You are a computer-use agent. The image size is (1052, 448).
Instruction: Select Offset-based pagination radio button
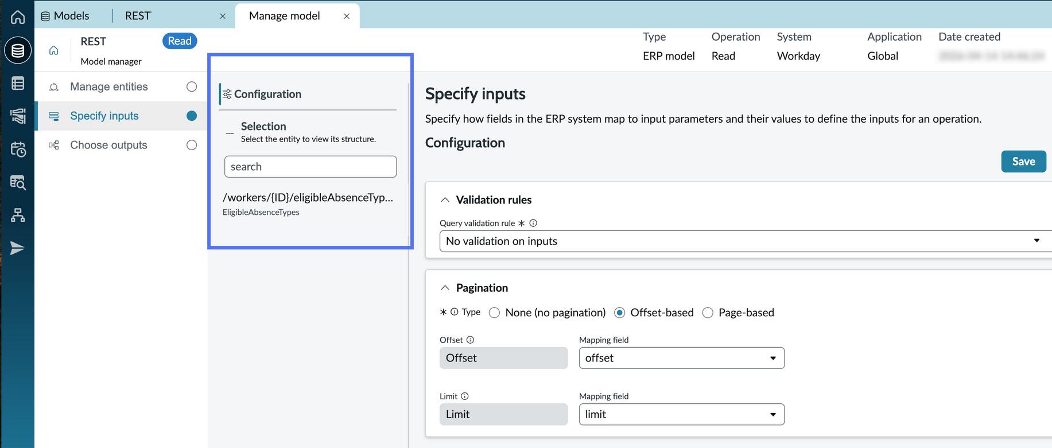coord(619,313)
